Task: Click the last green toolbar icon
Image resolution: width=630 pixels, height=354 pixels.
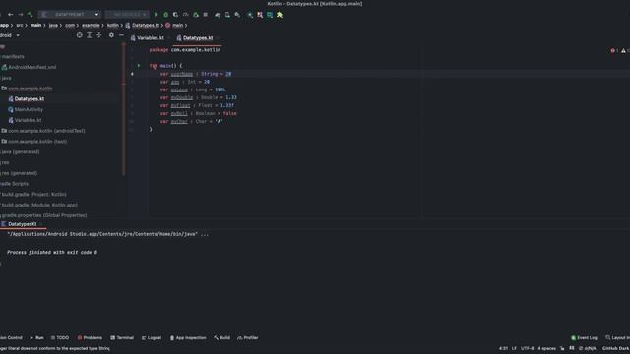Action: [x=280, y=15]
